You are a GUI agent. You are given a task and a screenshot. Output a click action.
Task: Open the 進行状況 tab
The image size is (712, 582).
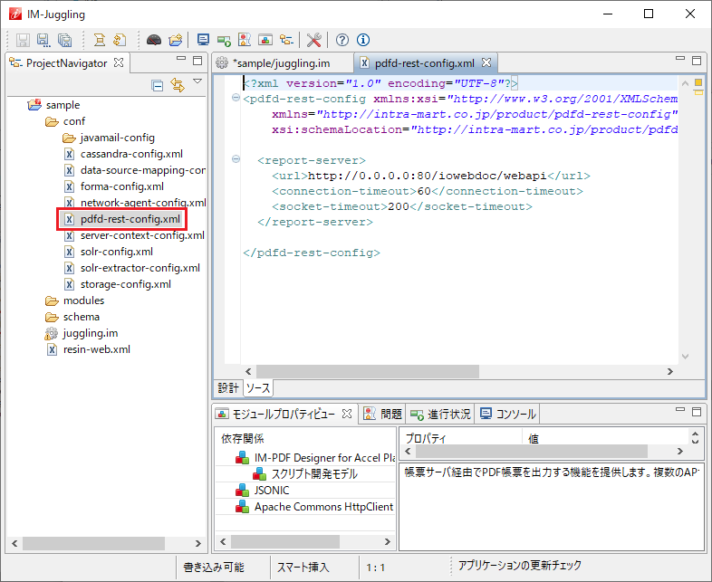point(440,414)
